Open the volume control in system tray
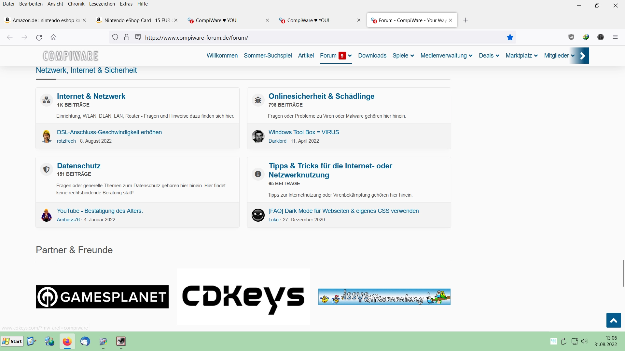This screenshot has width=625, height=351. point(584,341)
